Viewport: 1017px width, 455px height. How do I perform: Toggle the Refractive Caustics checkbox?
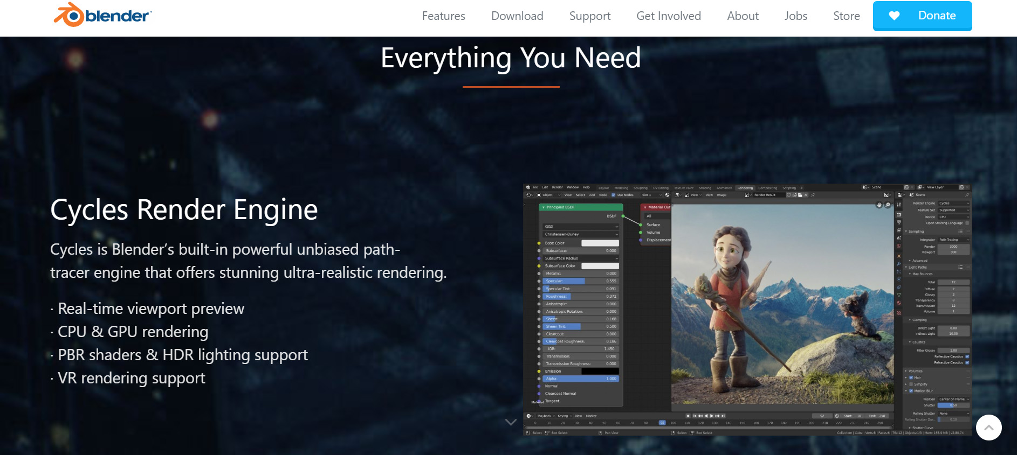(967, 362)
